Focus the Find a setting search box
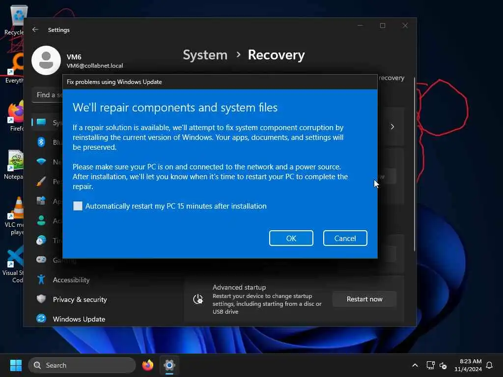The width and height of the screenshot is (503, 377). point(48,95)
